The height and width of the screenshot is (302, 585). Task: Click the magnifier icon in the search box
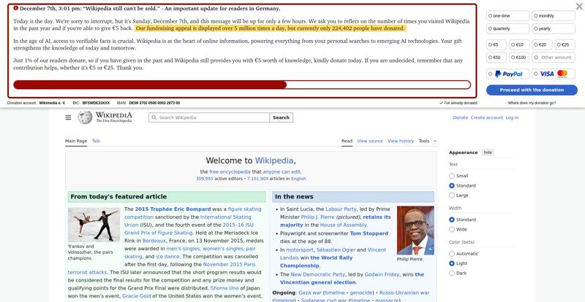click(x=154, y=117)
